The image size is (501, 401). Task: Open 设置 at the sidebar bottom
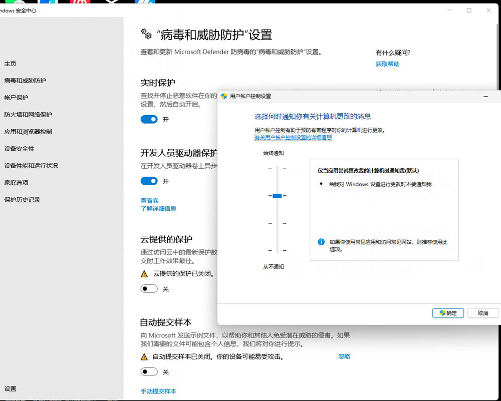10,388
